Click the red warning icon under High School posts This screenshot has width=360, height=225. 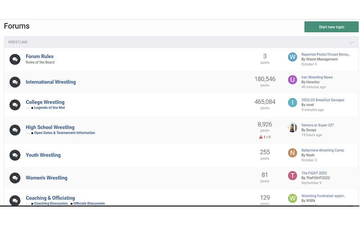coord(261,137)
